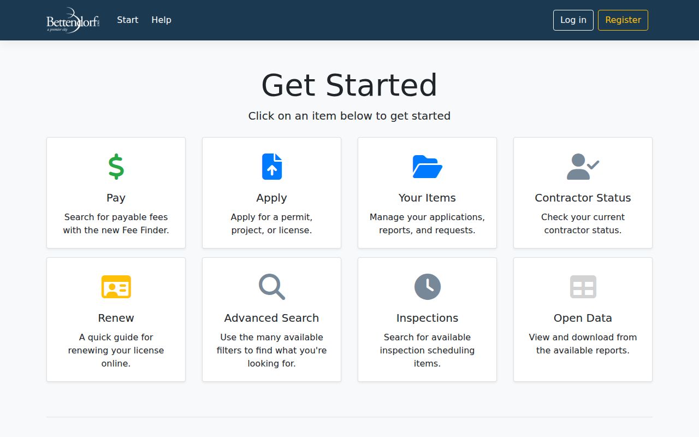Image resolution: width=699 pixels, height=437 pixels.
Task: Select the Pay card title
Action: [116, 198]
